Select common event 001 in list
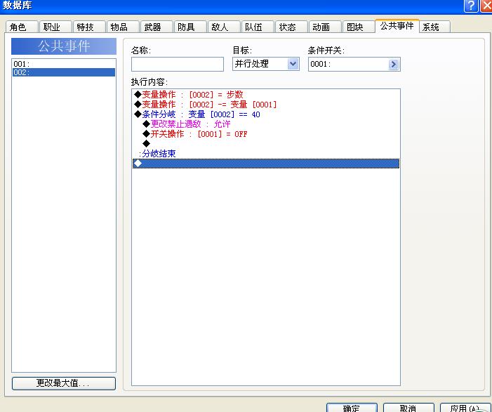Viewport: 492px width, 412px height. [x=64, y=64]
